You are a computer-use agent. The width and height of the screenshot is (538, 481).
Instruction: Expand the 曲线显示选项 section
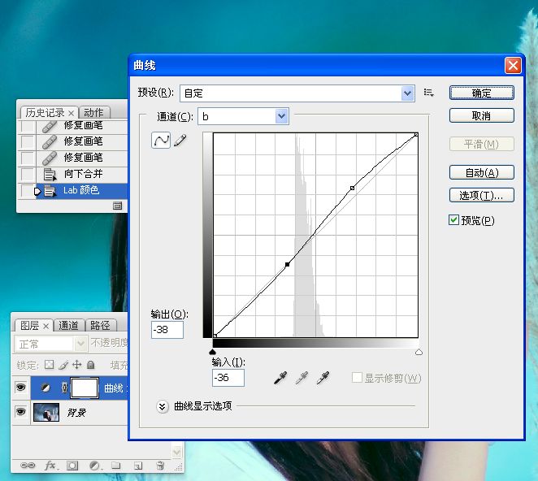point(163,405)
